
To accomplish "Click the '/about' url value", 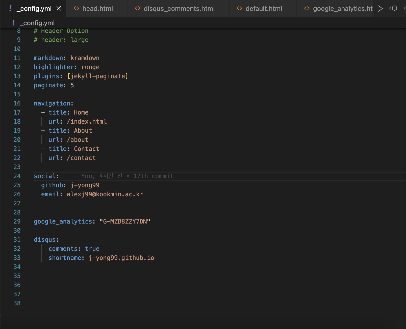I will [78, 140].
